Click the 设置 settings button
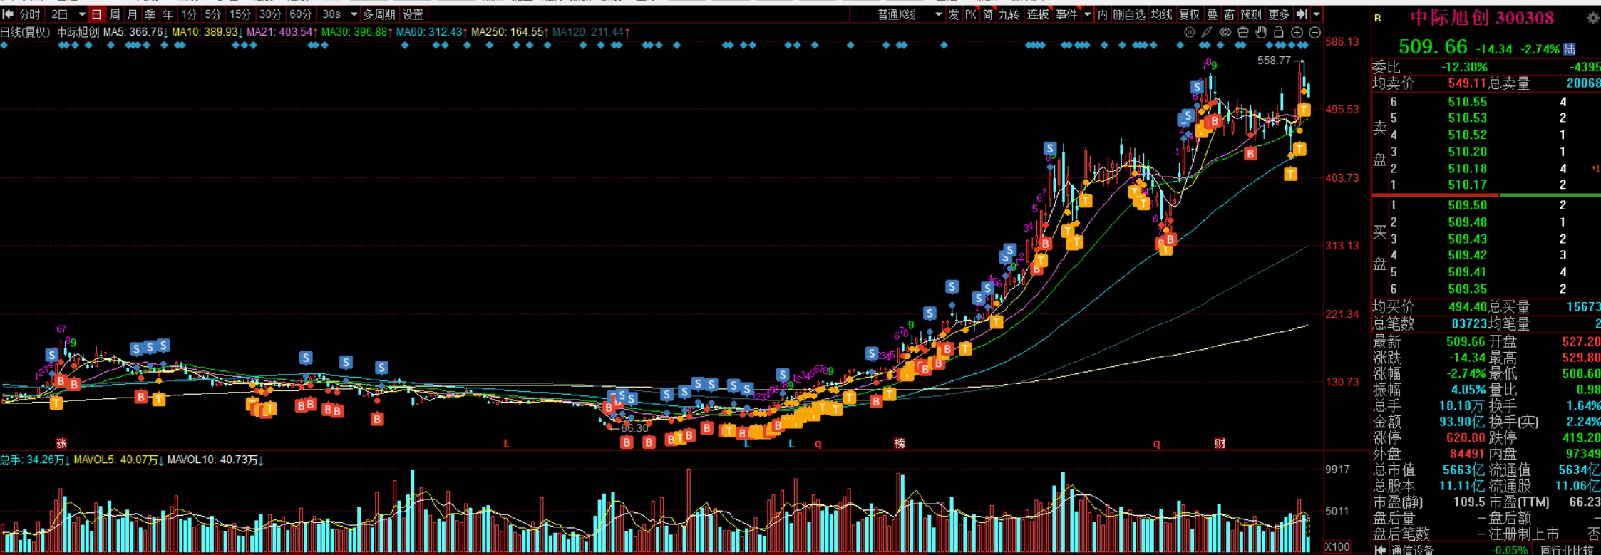This screenshot has width=1601, height=555. click(413, 14)
